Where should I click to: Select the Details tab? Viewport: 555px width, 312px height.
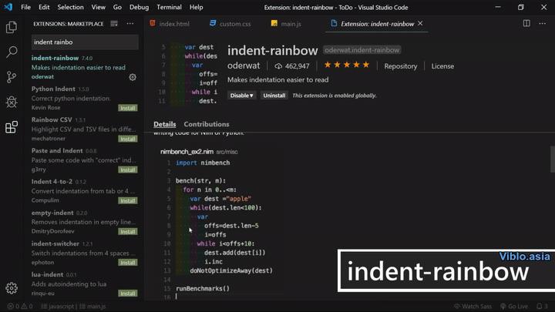click(x=165, y=124)
